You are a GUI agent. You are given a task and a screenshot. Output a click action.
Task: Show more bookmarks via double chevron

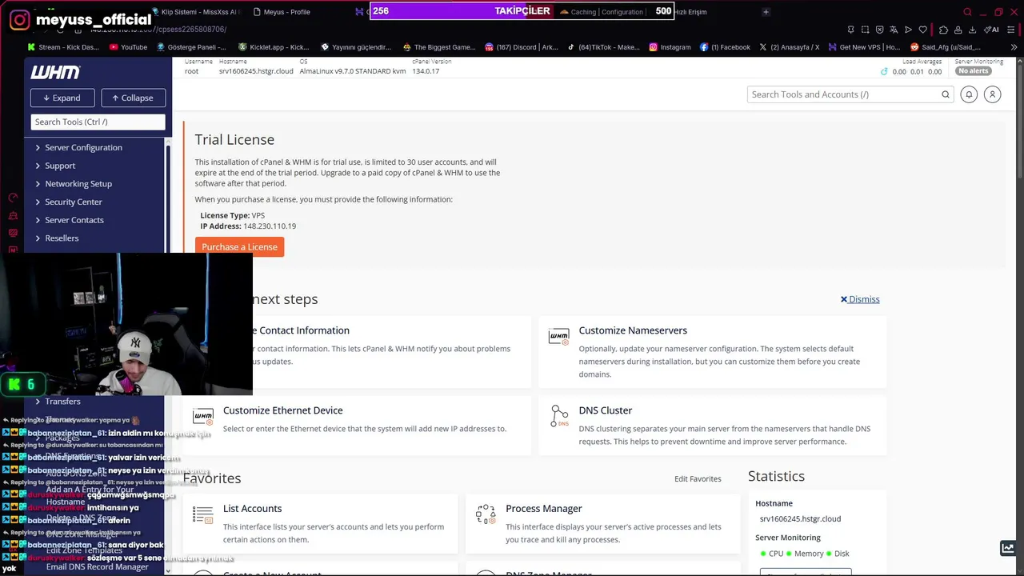point(1014,47)
